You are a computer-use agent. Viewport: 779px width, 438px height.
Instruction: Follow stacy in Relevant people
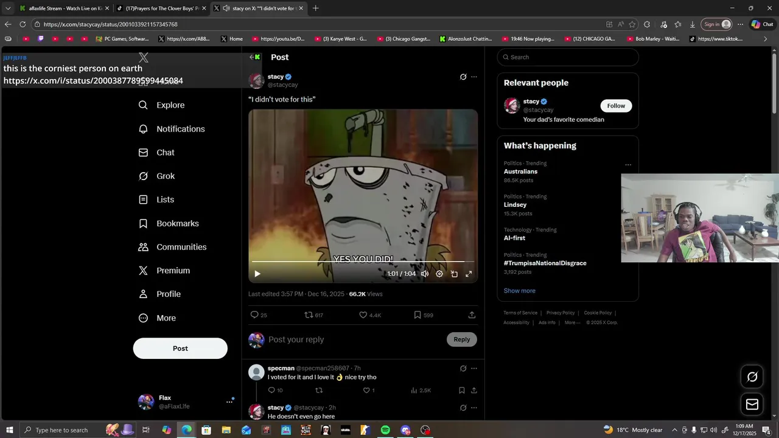pos(616,106)
